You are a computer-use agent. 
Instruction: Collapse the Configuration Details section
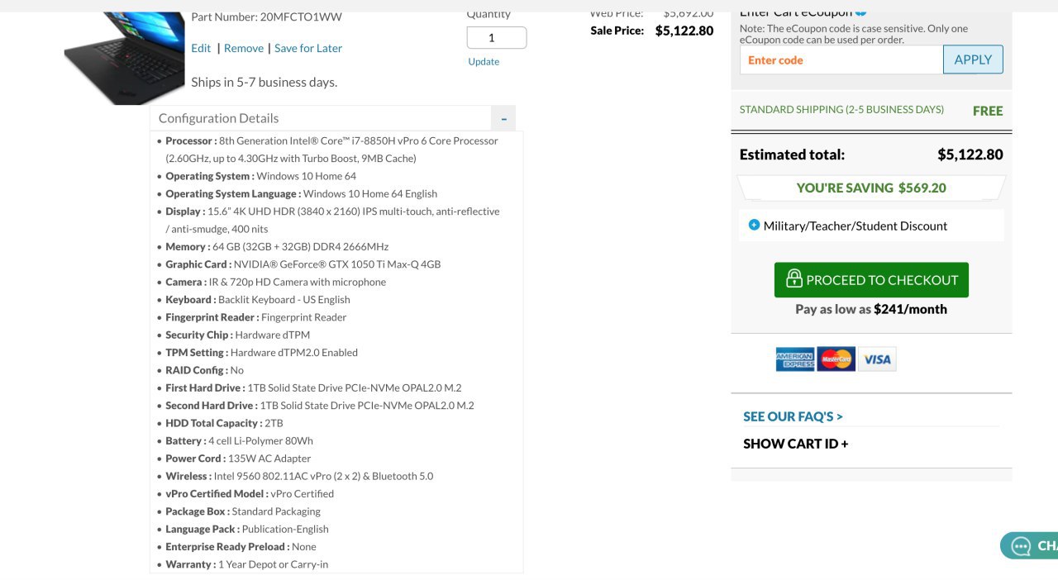(x=503, y=118)
